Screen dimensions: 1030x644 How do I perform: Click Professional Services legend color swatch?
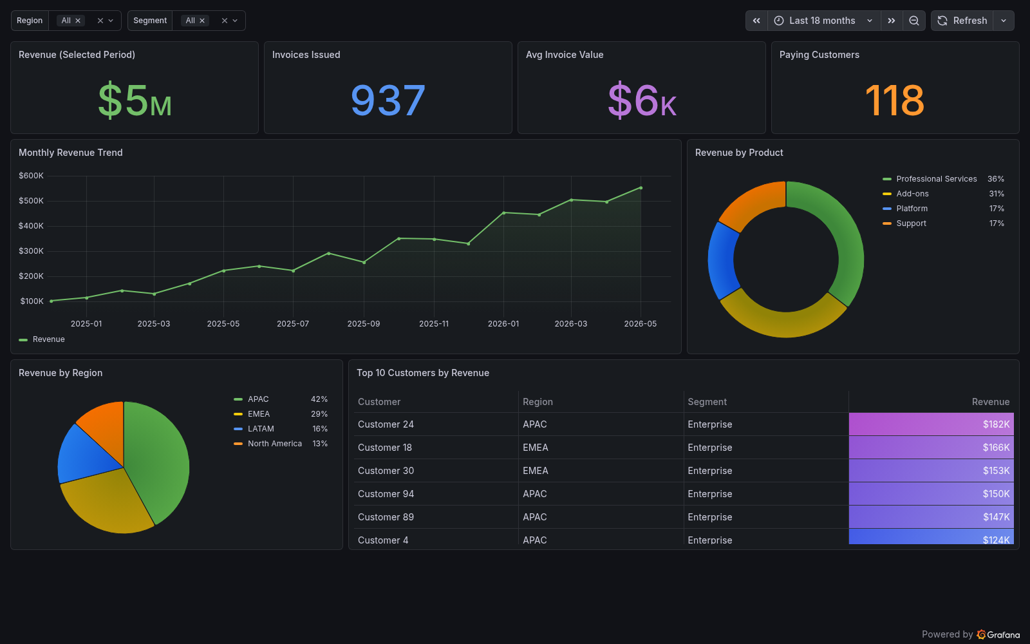(x=887, y=179)
